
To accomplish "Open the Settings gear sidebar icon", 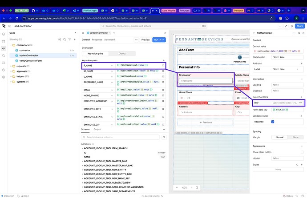I will tap(4, 77).
